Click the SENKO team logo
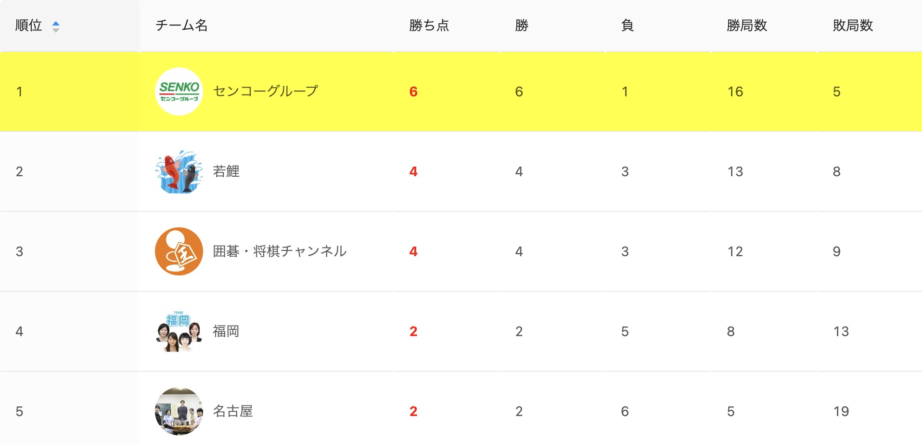922x444 pixels. 179,91
